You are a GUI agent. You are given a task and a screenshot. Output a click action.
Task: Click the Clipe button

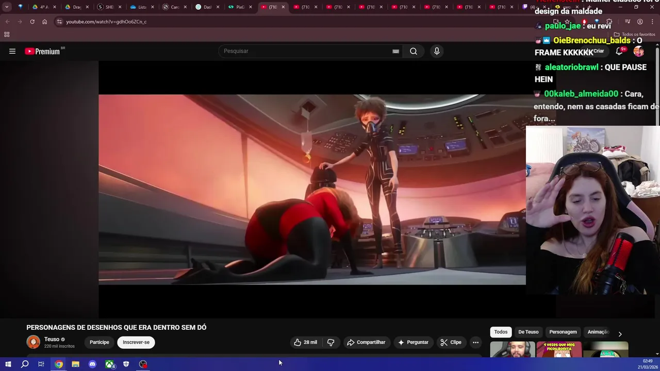pyautogui.click(x=451, y=342)
